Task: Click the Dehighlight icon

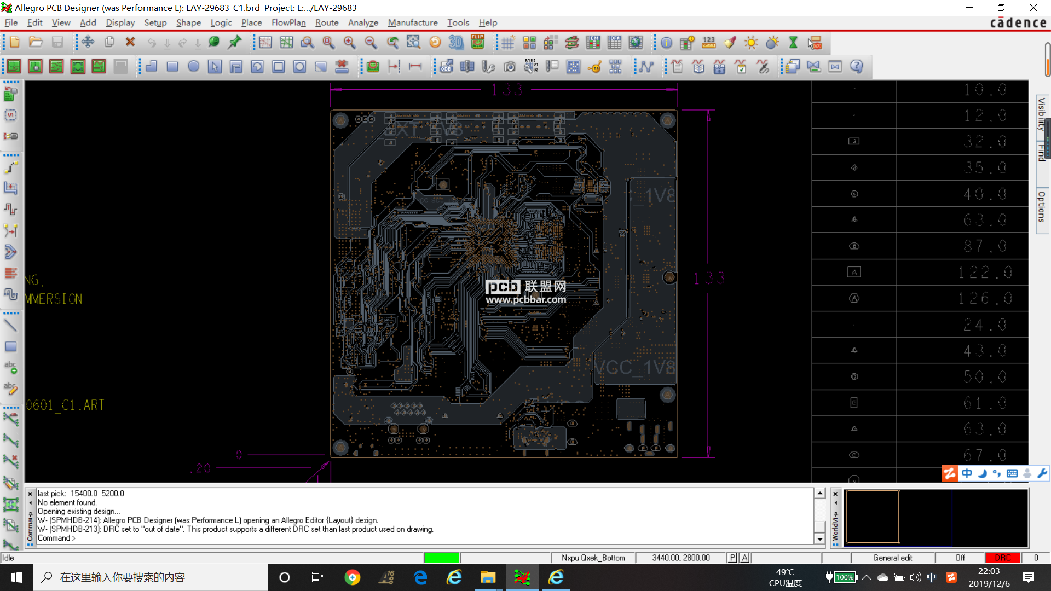Action: (772, 43)
